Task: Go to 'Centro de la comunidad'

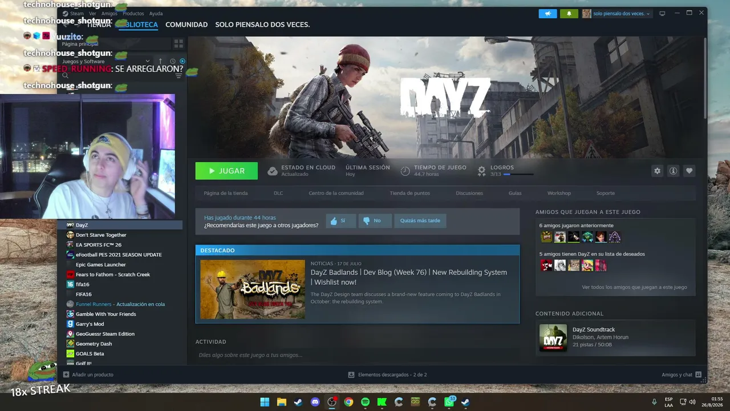Action: click(x=336, y=193)
